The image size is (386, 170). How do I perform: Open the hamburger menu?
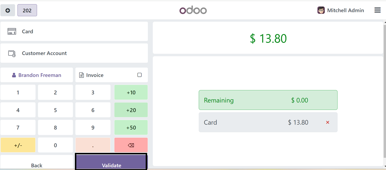point(377,10)
